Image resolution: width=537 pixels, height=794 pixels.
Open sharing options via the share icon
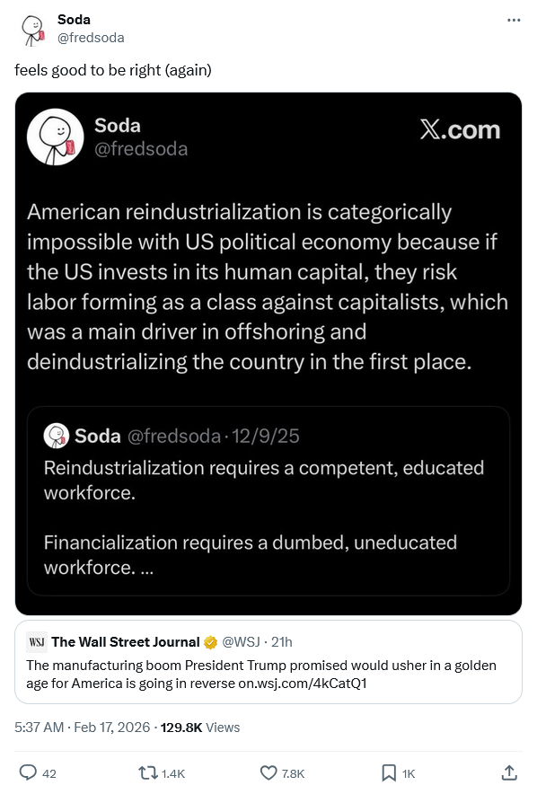click(508, 772)
